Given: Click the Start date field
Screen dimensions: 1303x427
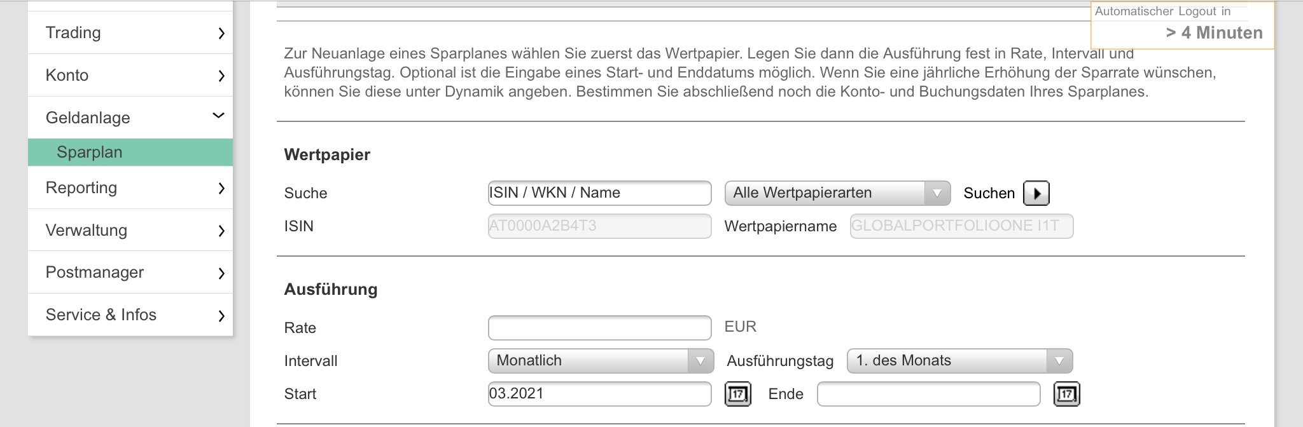Looking at the screenshot, I should pos(599,394).
